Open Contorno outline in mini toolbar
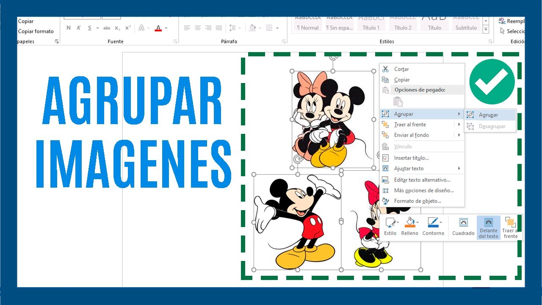 point(433,227)
